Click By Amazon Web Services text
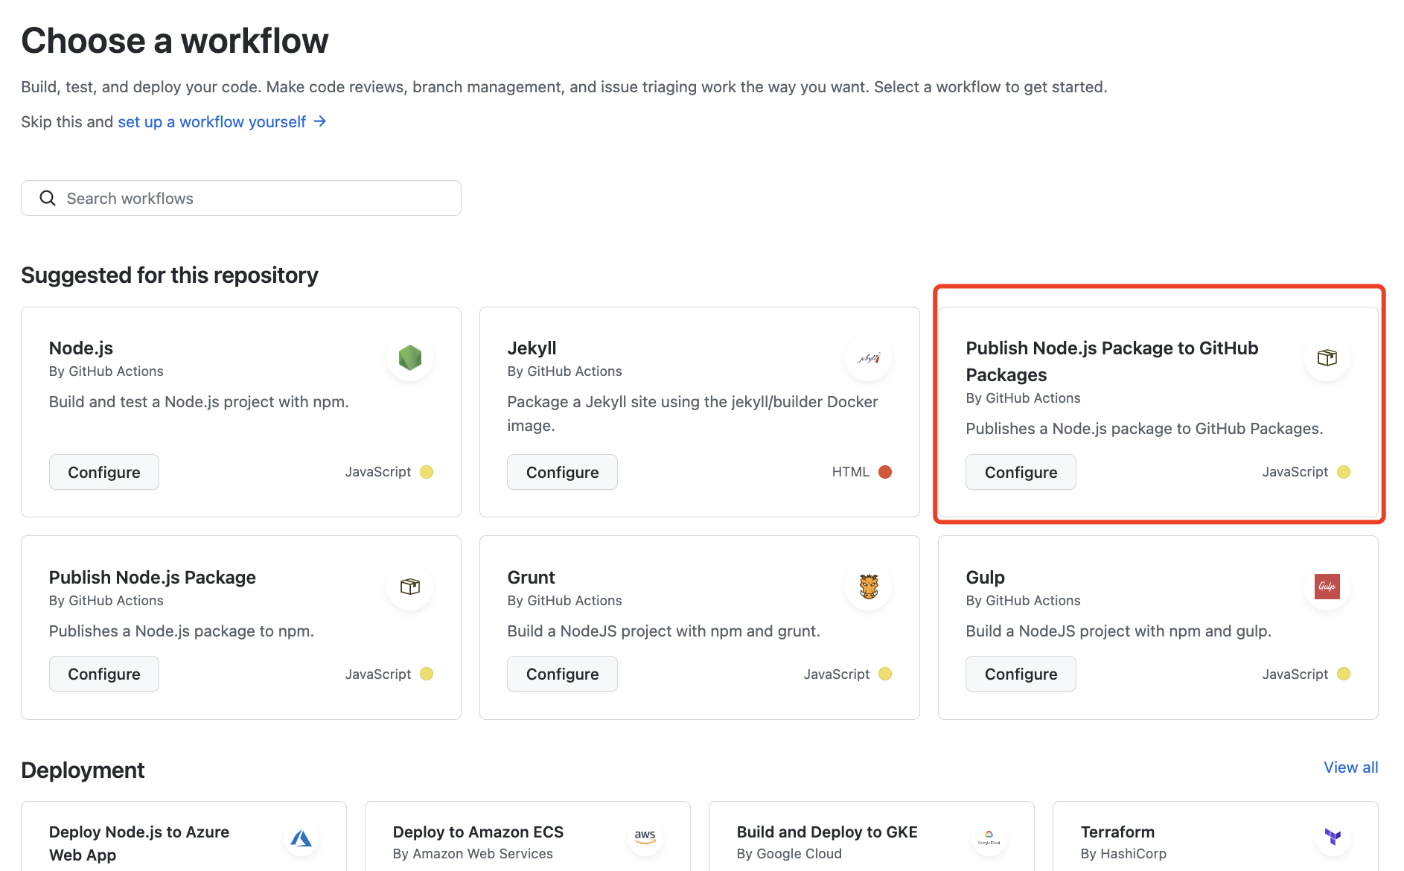Viewport: 1404px width, 871px height. pos(473,854)
